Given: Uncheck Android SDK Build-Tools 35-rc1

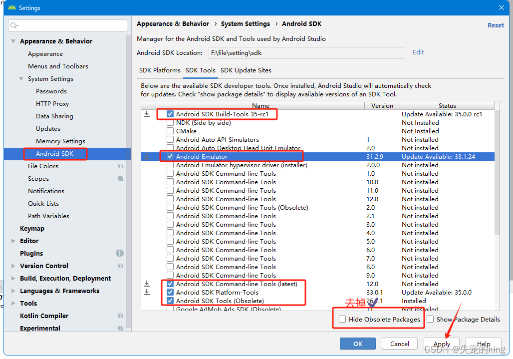Looking at the screenshot, I should click(x=170, y=114).
